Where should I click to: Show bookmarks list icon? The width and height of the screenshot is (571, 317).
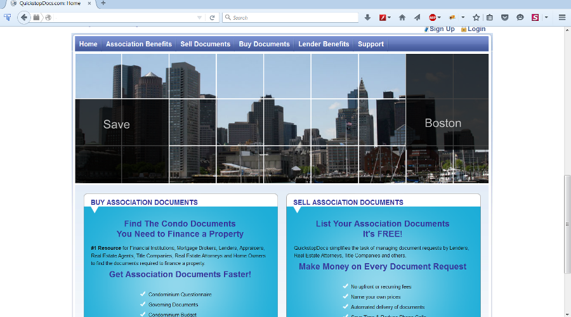coord(490,18)
